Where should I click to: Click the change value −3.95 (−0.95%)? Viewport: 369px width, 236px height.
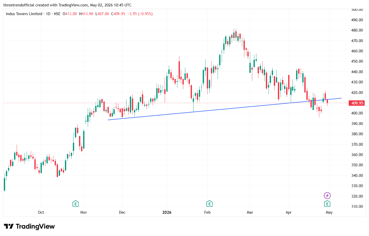[140, 14]
